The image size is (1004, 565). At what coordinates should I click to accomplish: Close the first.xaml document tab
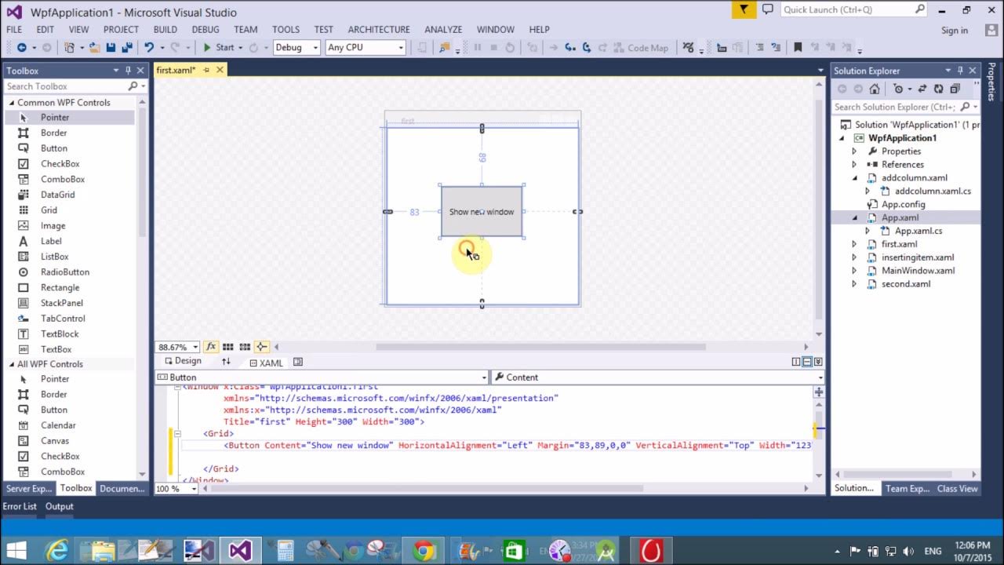(220, 70)
